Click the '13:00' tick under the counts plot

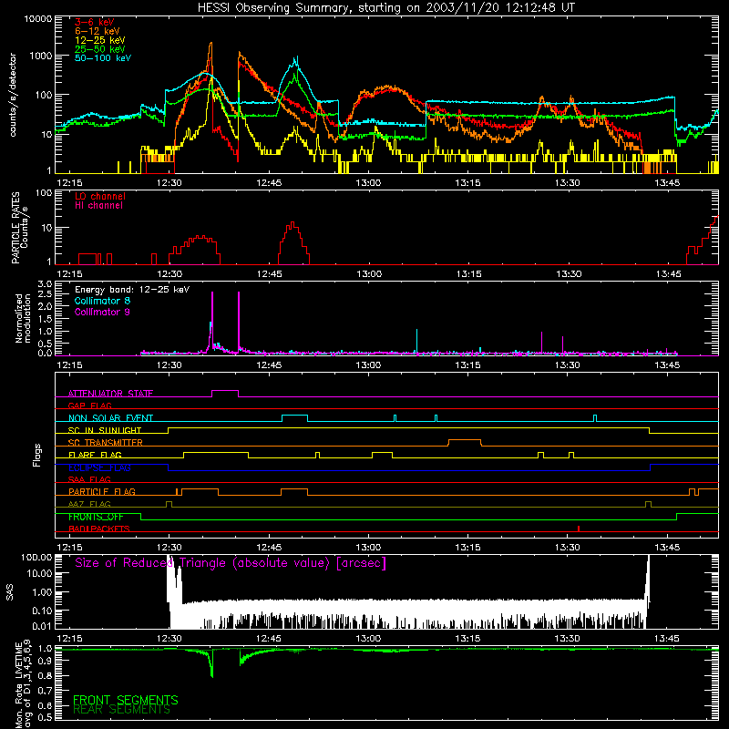pyautogui.click(x=368, y=183)
